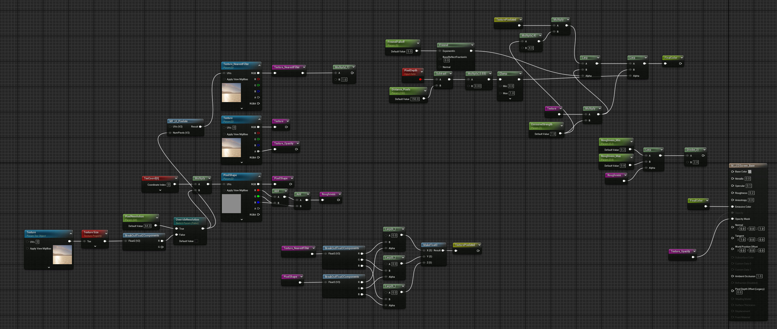Click the Result output pin on MakeFloat3 node
This screenshot has height=329, width=777.
[x=443, y=250]
